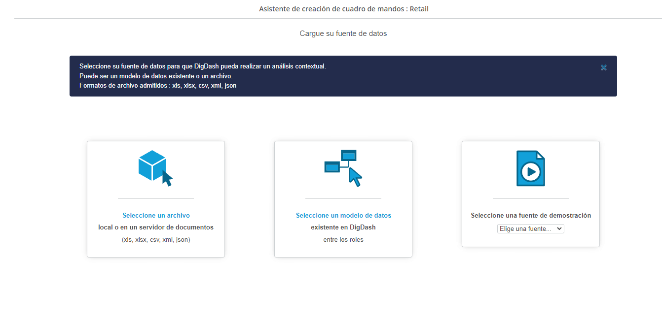Click the 'entre los roles' text
This screenshot has width=662, height=324.
343,240
